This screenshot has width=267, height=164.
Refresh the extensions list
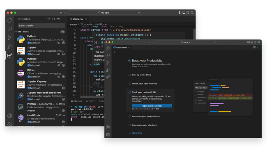tap(53, 19)
